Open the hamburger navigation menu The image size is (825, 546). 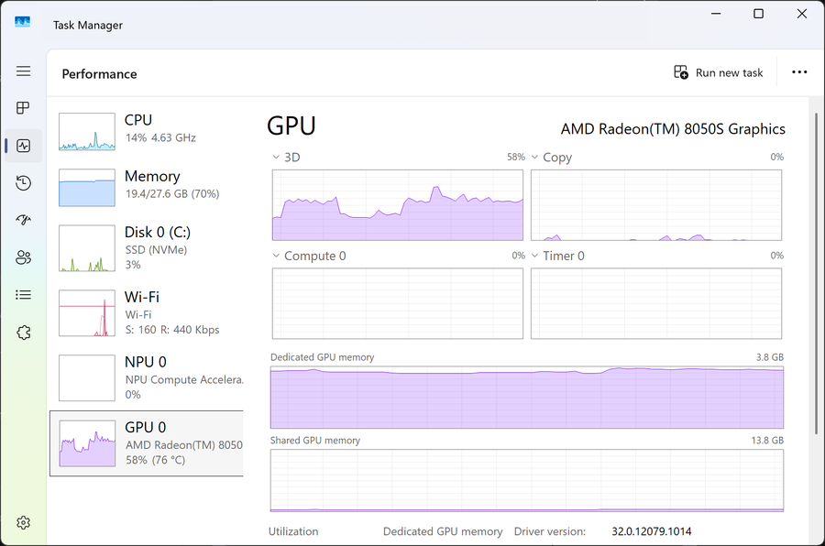pyautogui.click(x=24, y=71)
